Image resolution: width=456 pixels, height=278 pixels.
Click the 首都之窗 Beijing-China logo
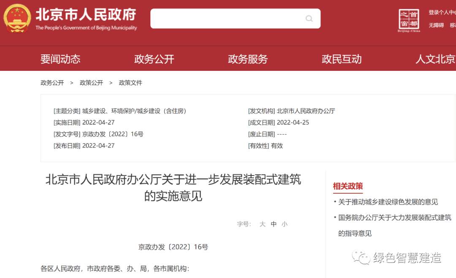[x=409, y=19]
